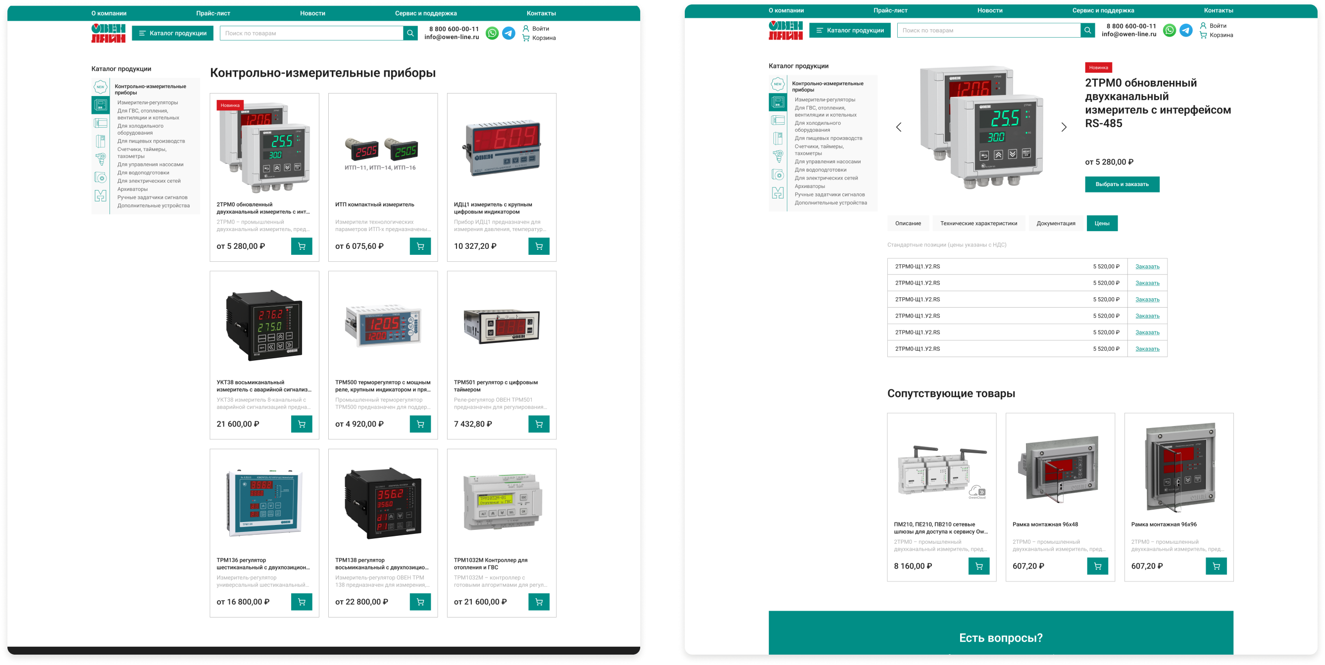Viewport: 1325px width, 665px height.
Task: Click search magnifier on the catalog page
Action: click(x=410, y=34)
